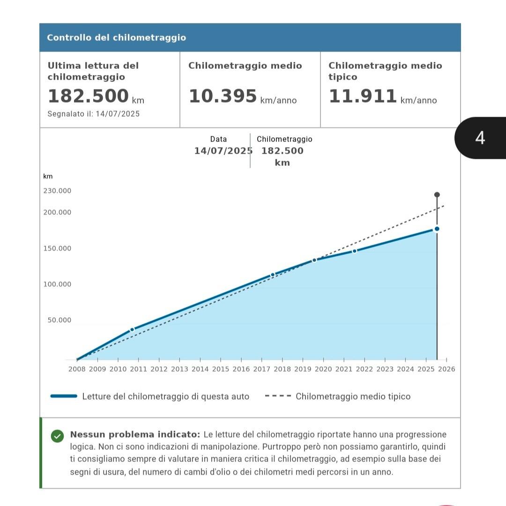Click the dark marker dot atop the 2025 line
This screenshot has width=506, height=506.
pos(437,194)
